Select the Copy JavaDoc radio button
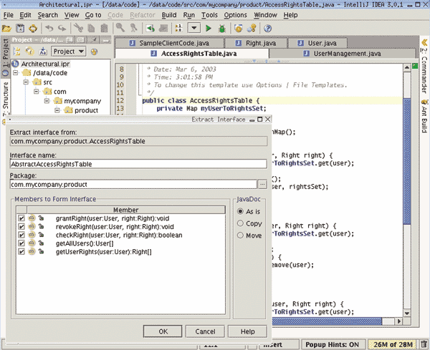 240,223
